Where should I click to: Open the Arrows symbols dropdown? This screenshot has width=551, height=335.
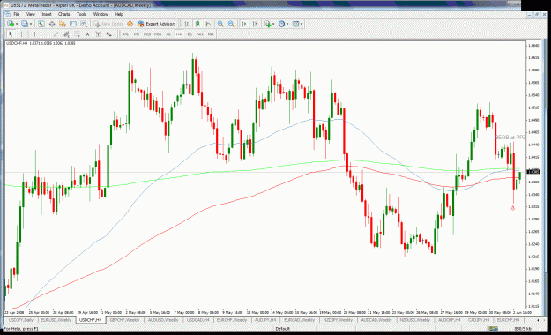(111, 34)
